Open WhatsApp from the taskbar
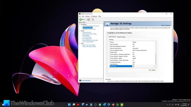 pos(100,105)
